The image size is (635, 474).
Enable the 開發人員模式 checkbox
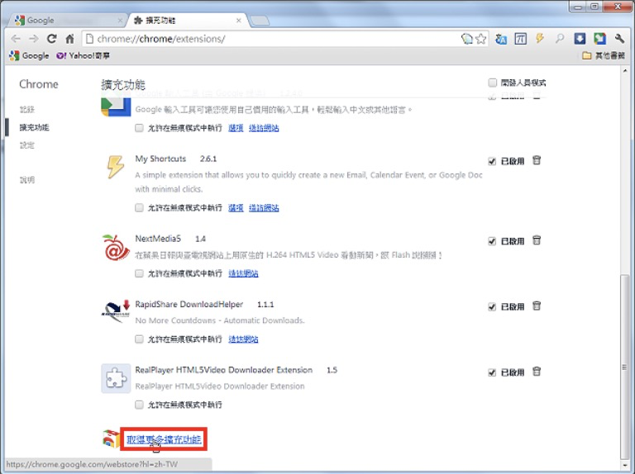pos(493,83)
